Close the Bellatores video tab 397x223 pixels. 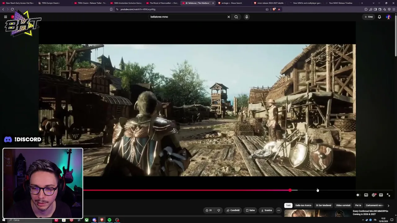(213, 3)
